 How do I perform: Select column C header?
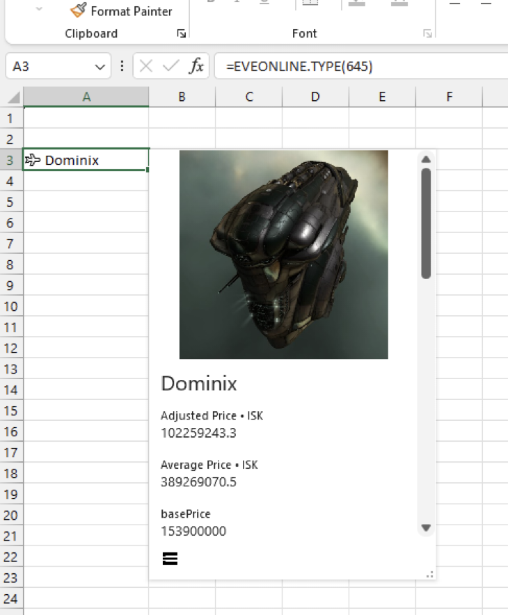[249, 97]
